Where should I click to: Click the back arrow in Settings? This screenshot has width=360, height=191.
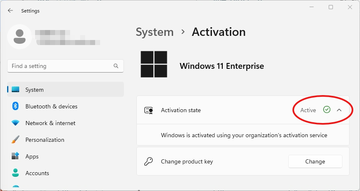10,11
